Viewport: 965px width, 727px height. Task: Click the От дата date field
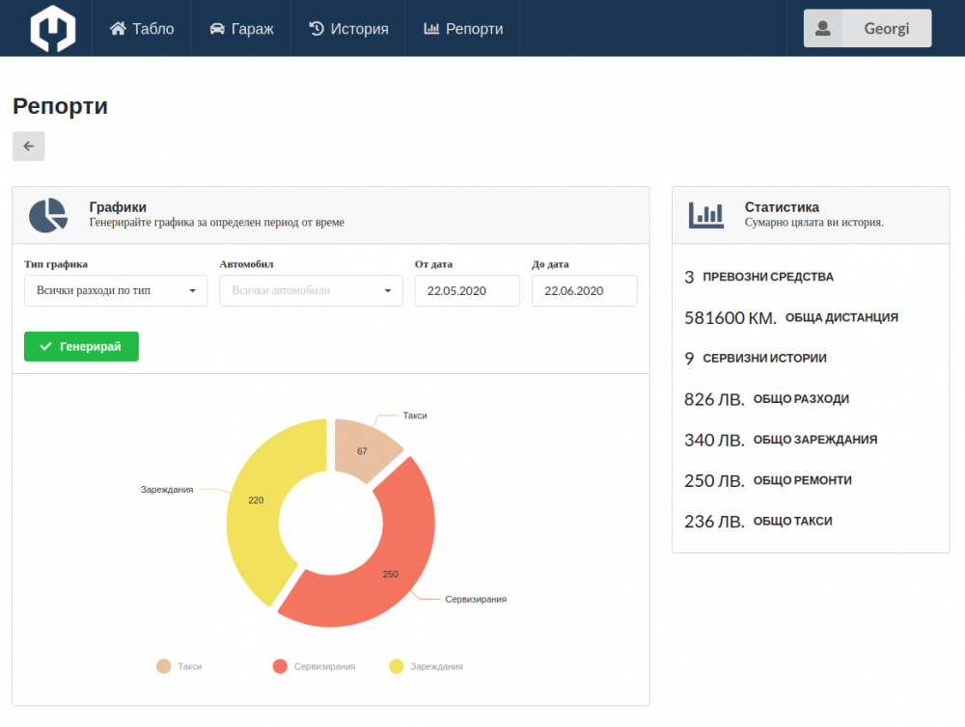pyautogui.click(x=467, y=290)
